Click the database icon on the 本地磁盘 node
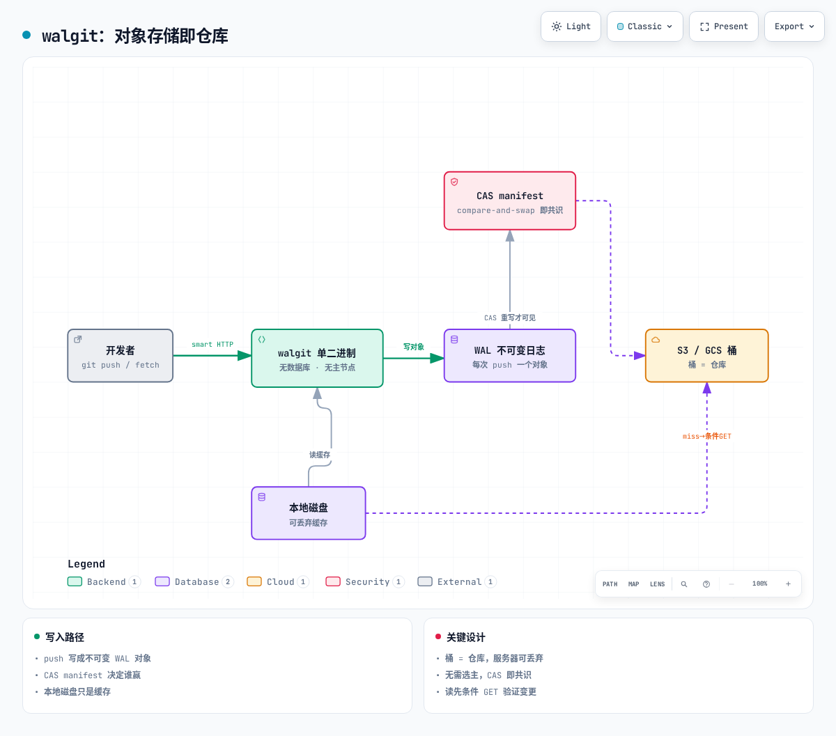Viewport: 836px width, 736px height. (x=262, y=497)
